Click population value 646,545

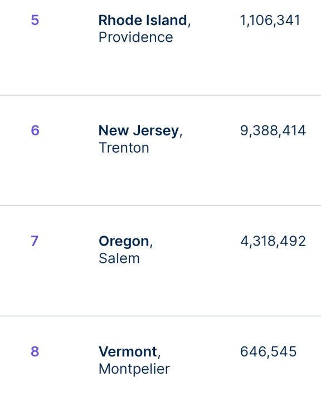click(x=268, y=351)
